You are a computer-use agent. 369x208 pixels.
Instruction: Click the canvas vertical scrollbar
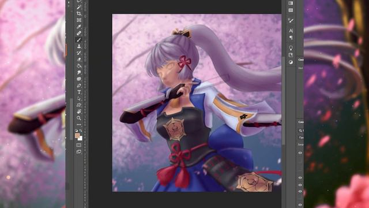284,100
